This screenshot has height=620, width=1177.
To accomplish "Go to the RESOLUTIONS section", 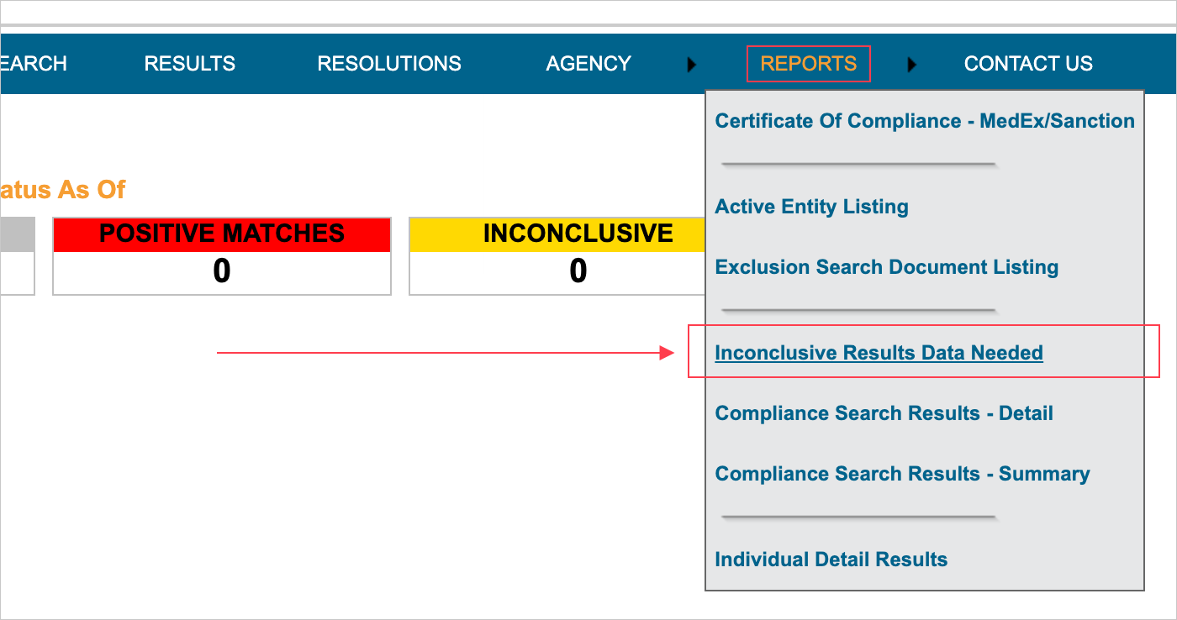I will coord(389,63).
